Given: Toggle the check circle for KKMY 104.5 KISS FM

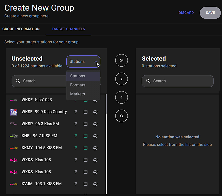Looking at the screenshot, I should (x=95, y=148).
